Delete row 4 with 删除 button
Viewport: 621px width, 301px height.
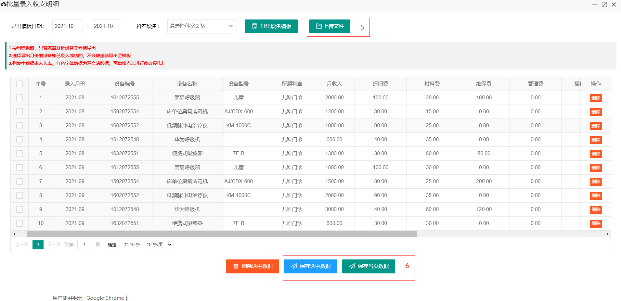[596, 140]
